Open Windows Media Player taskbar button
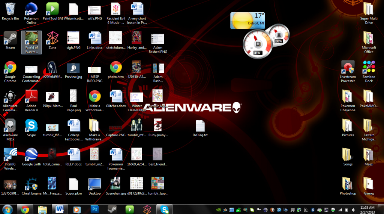 pos(77,210)
